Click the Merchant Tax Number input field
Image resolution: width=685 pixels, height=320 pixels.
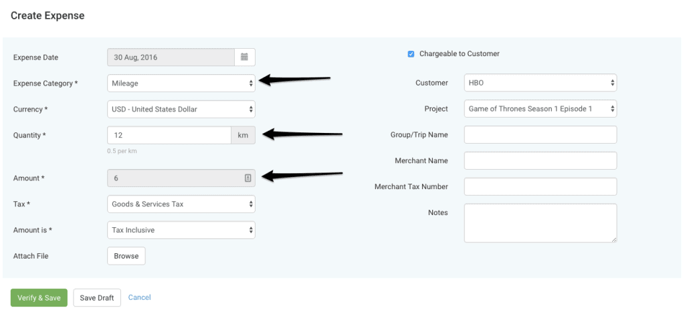pos(541,186)
